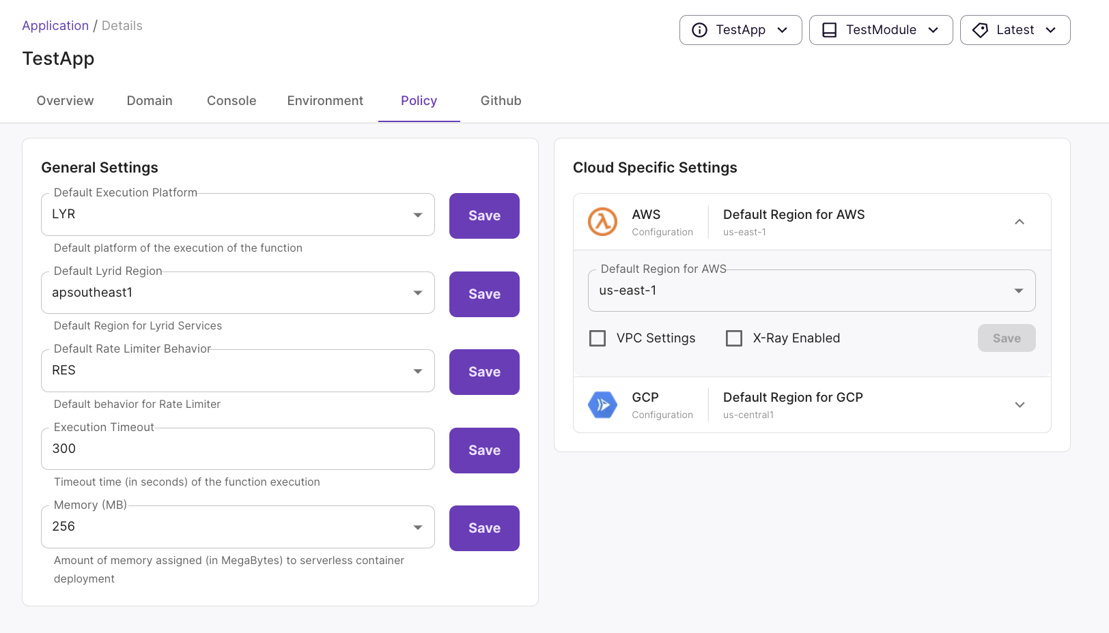Collapse the AWS configuration panel chevron
This screenshot has height=633, width=1109.
[x=1019, y=222]
